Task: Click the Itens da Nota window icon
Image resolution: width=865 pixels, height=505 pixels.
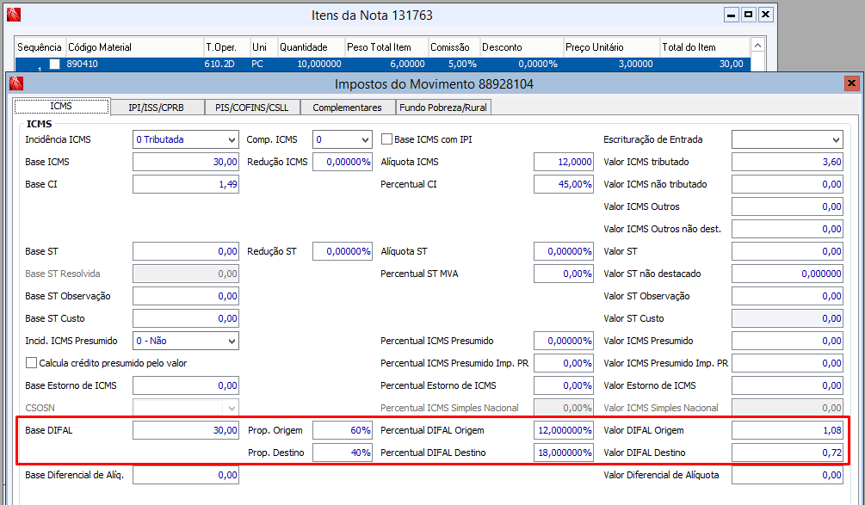Action: (15, 15)
